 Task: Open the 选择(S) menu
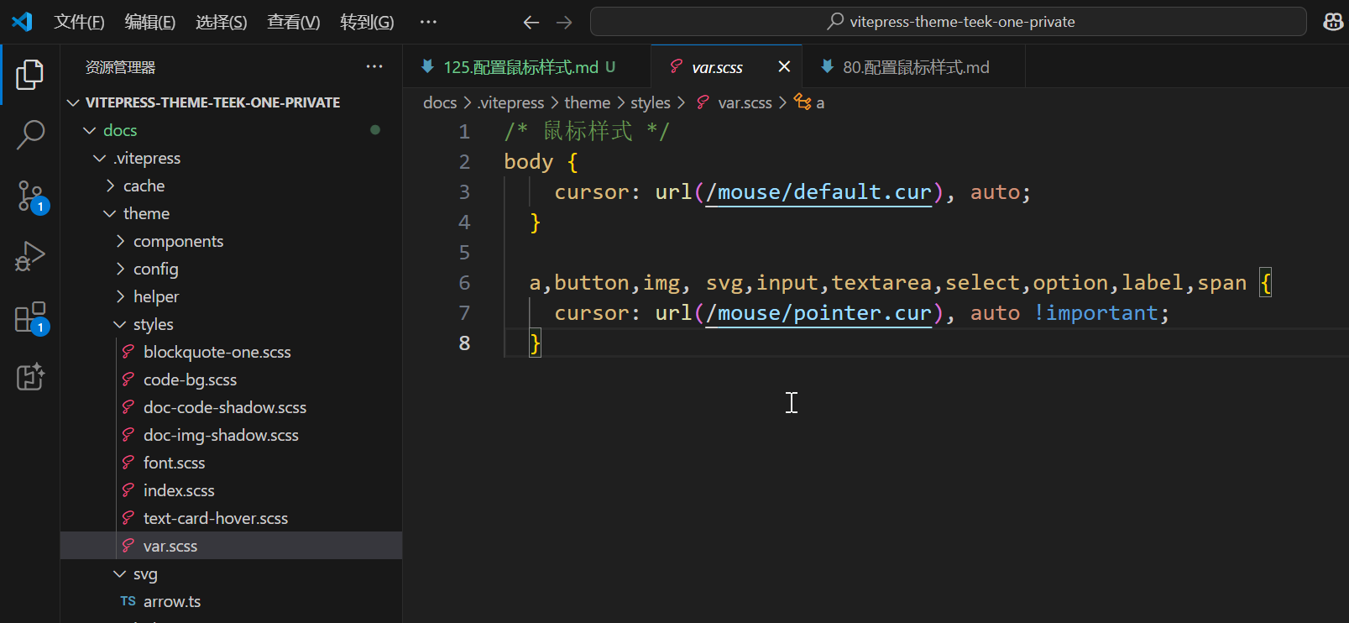pos(222,22)
